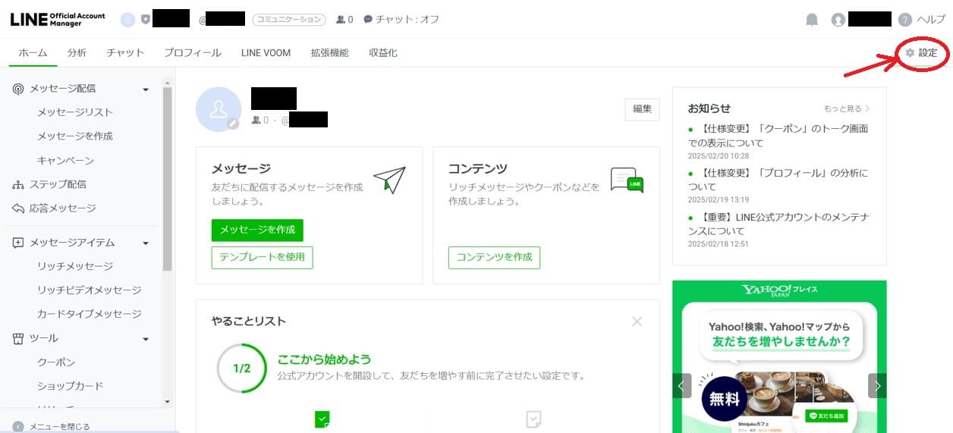Open settings via the gear icon
953x433 pixels.
(910, 53)
